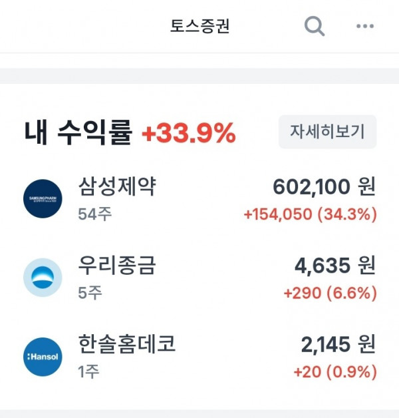Select the 2,145 원 valuation amount

[x=338, y=344]
